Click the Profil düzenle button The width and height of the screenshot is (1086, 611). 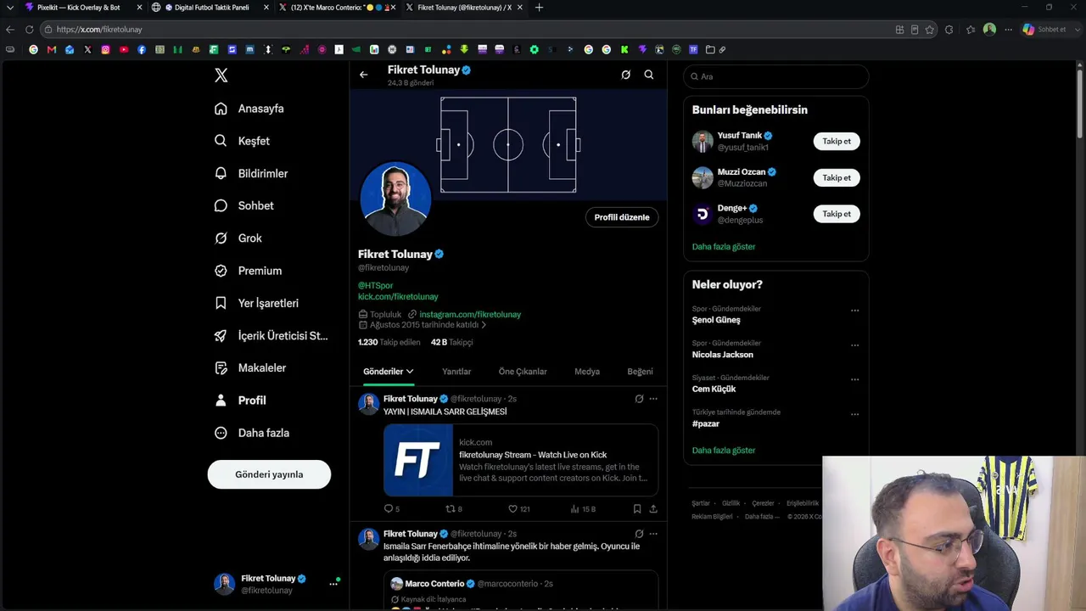pyautogui.click(x=622, y=217)
